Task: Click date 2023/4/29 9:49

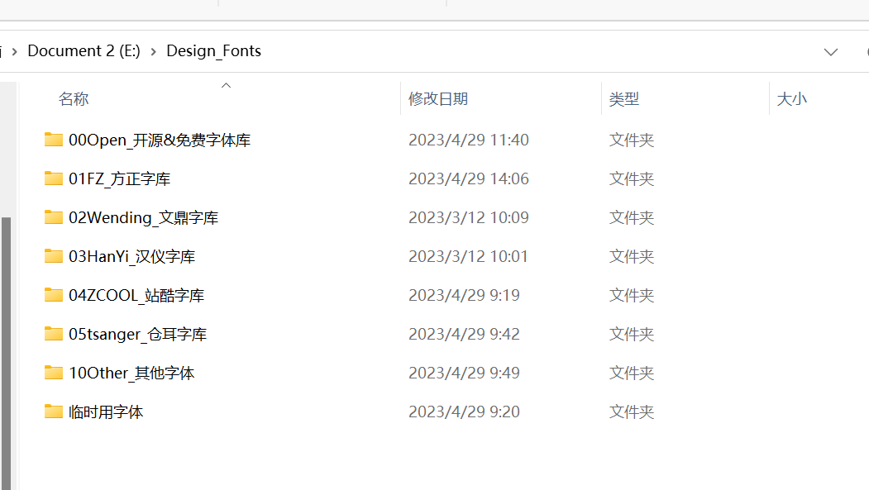Action: click(464, 373)
